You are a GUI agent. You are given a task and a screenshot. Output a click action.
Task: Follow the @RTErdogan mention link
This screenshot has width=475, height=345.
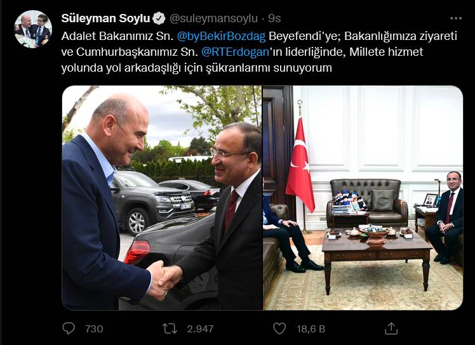point(235,52)
